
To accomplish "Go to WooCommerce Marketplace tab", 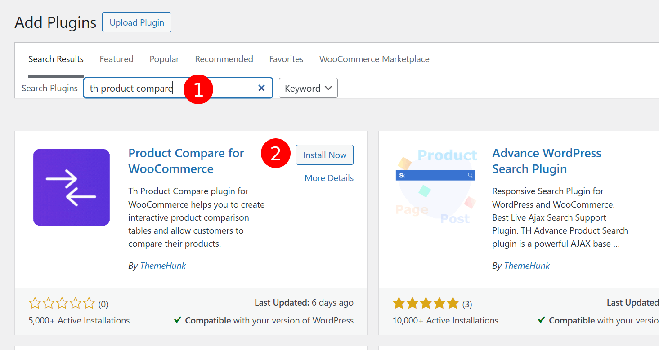I will [x=374, y=59].
